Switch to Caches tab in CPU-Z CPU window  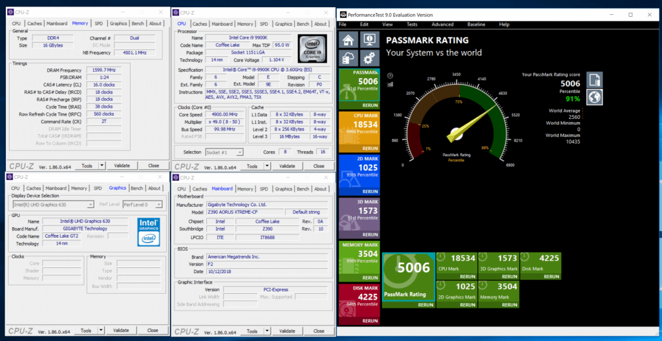click(200, 24)
